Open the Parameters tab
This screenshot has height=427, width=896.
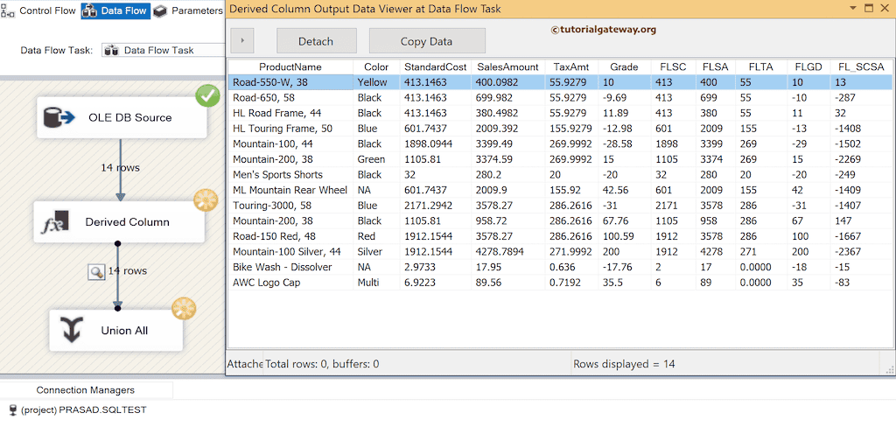tap(188, 10)
